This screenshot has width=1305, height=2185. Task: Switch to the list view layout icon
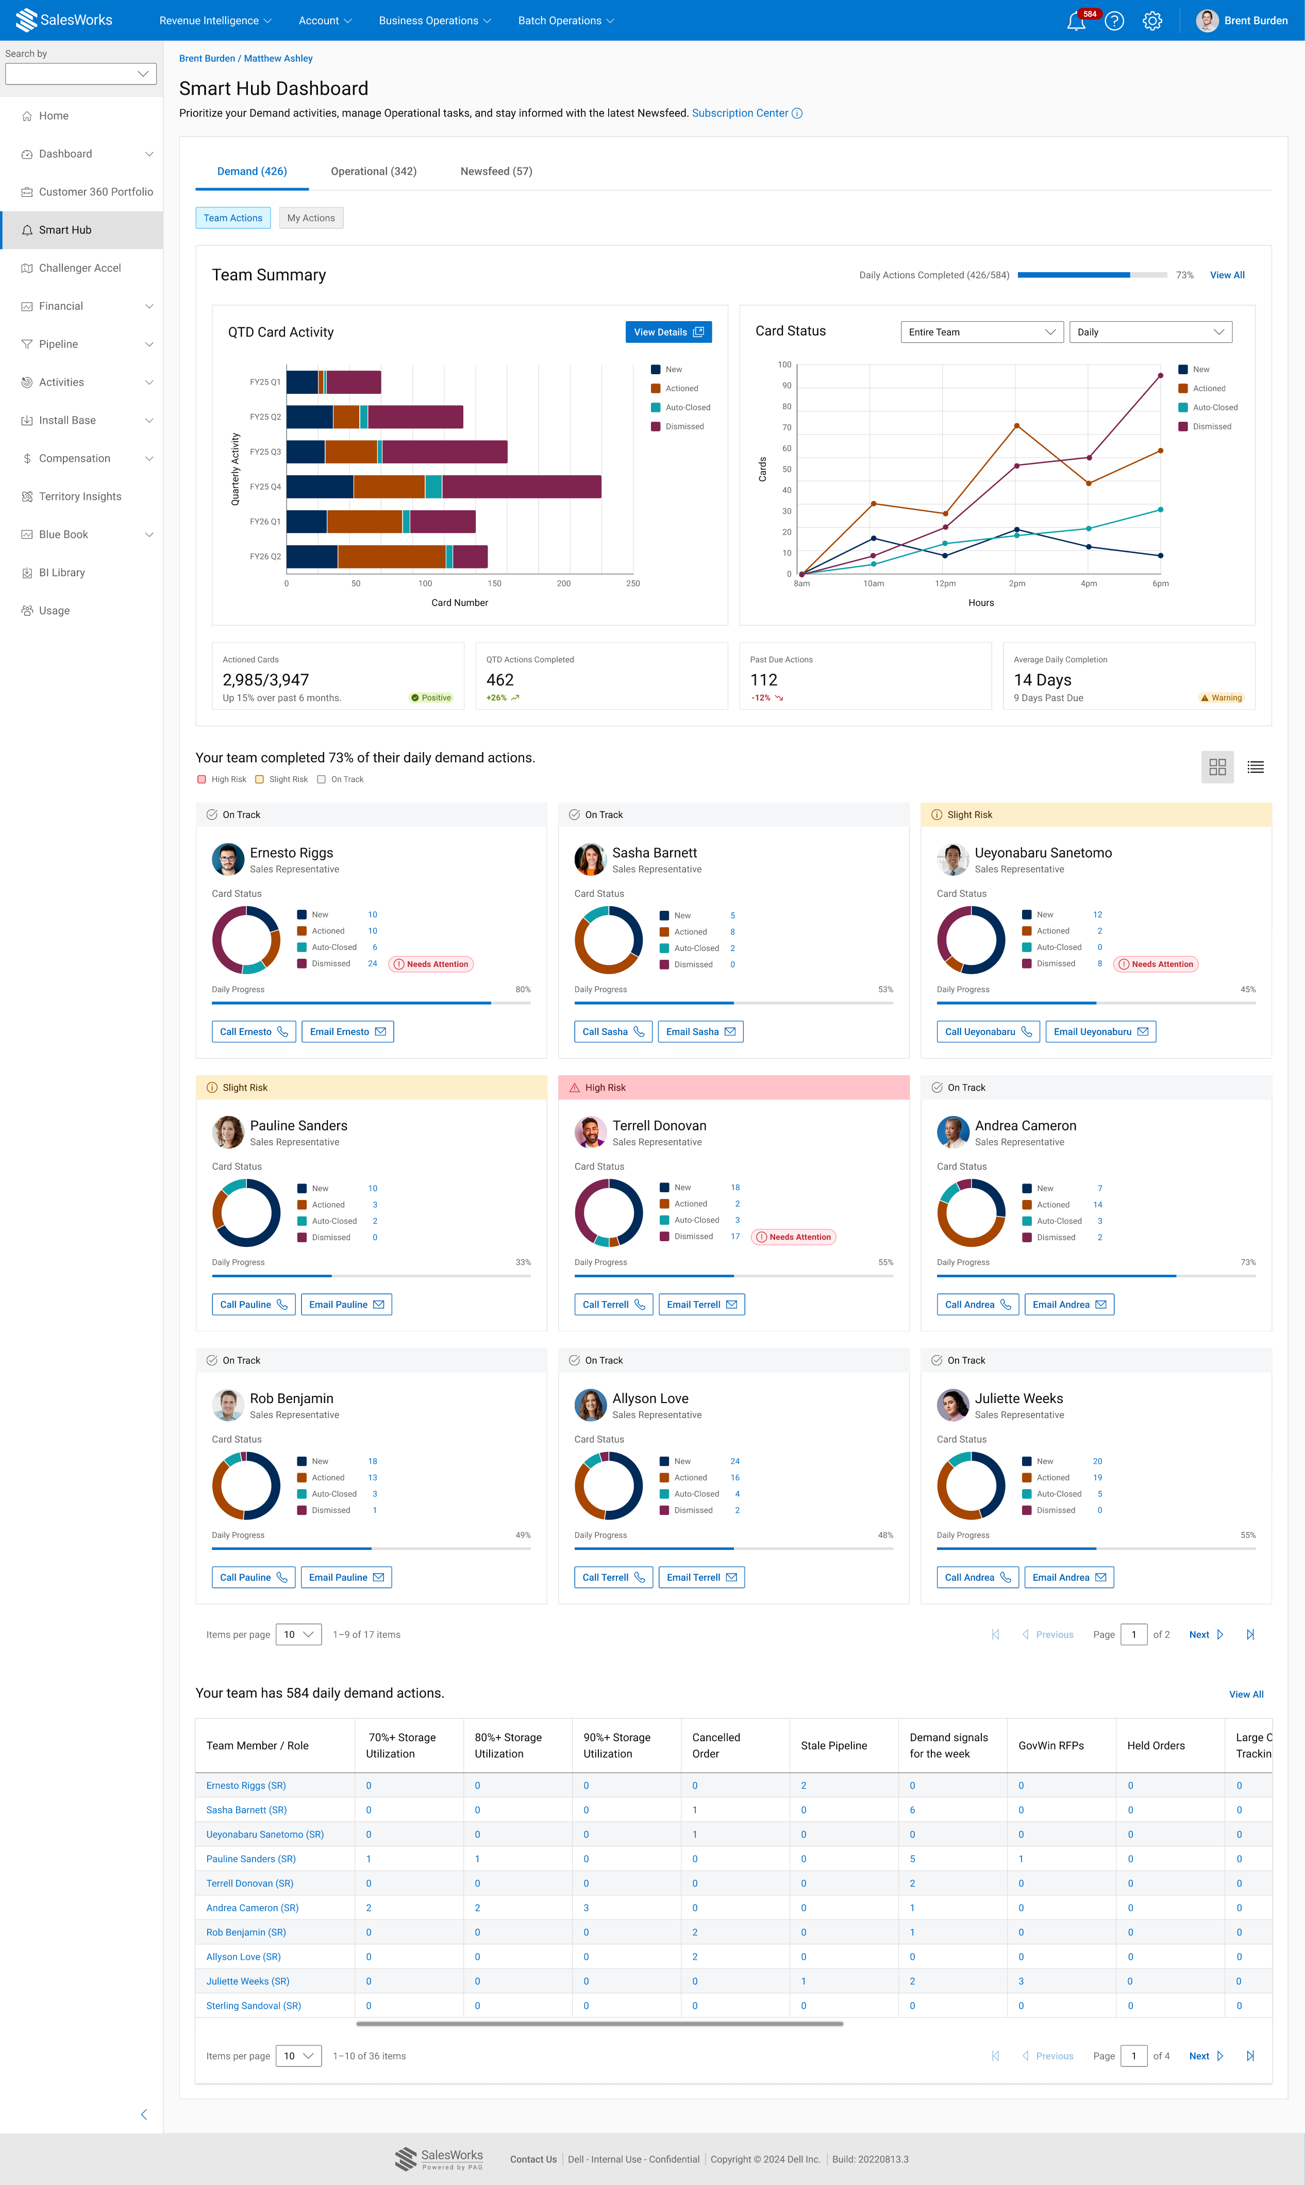coord(1255,766)
